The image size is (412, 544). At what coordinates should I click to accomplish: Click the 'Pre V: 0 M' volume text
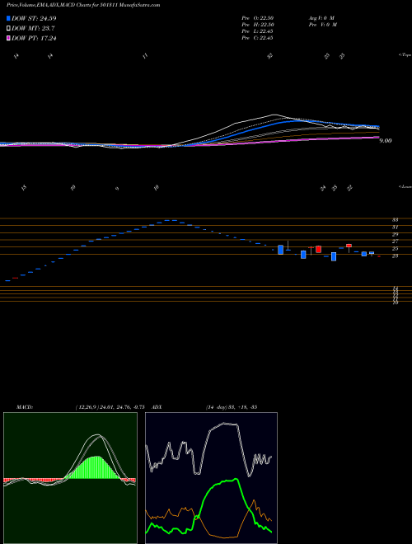pyautogui.click(x=322, y=25)
